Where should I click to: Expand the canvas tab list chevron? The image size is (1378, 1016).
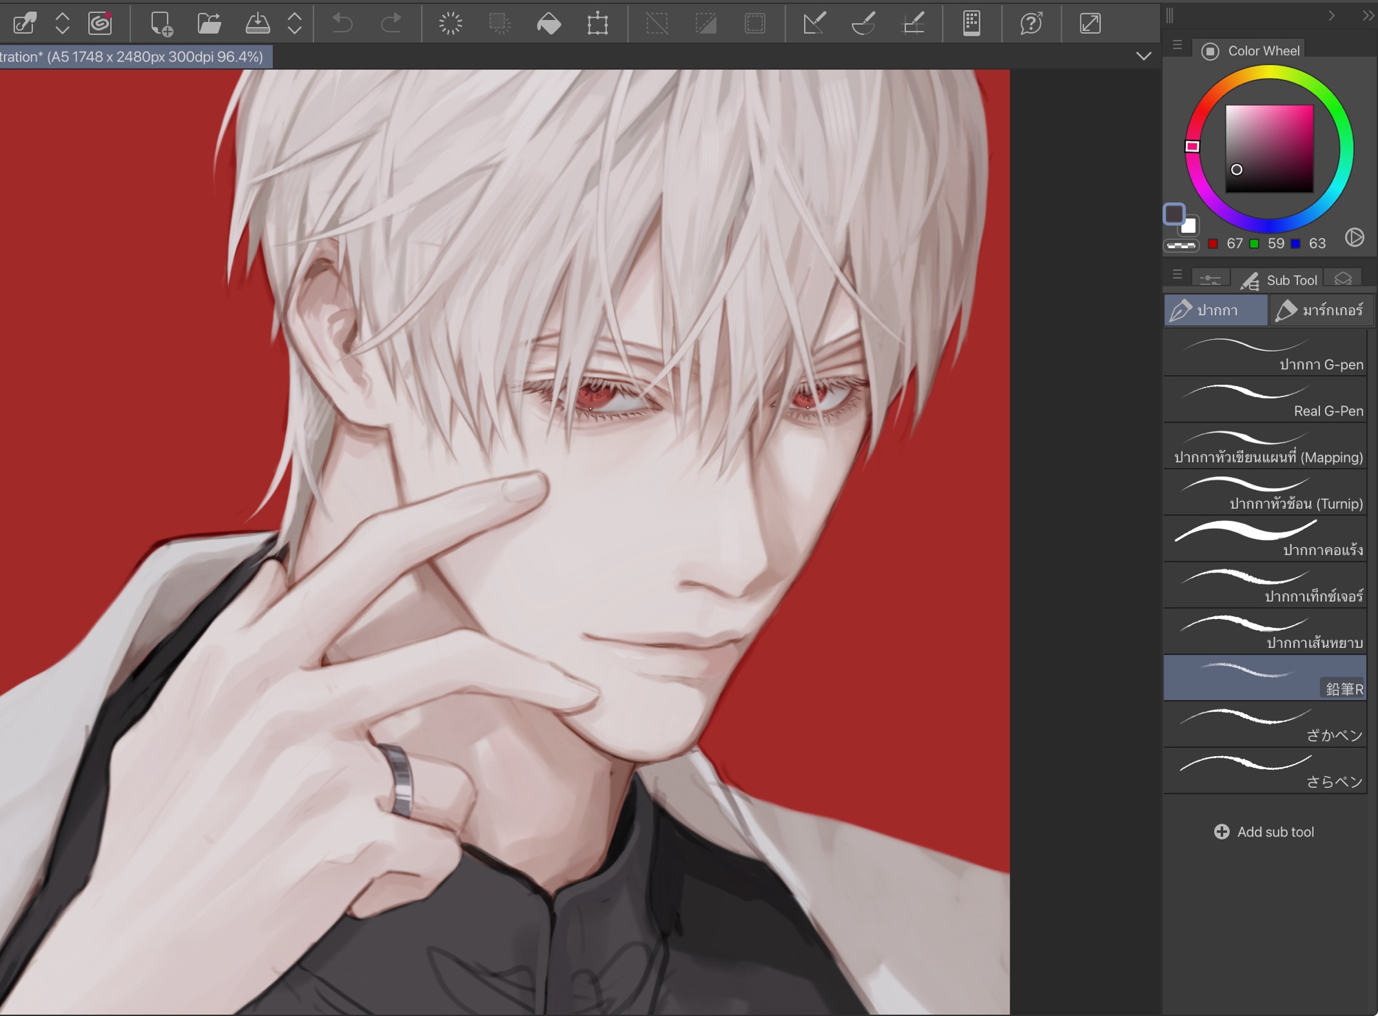pyautogui.click(x=1143, y=57)
